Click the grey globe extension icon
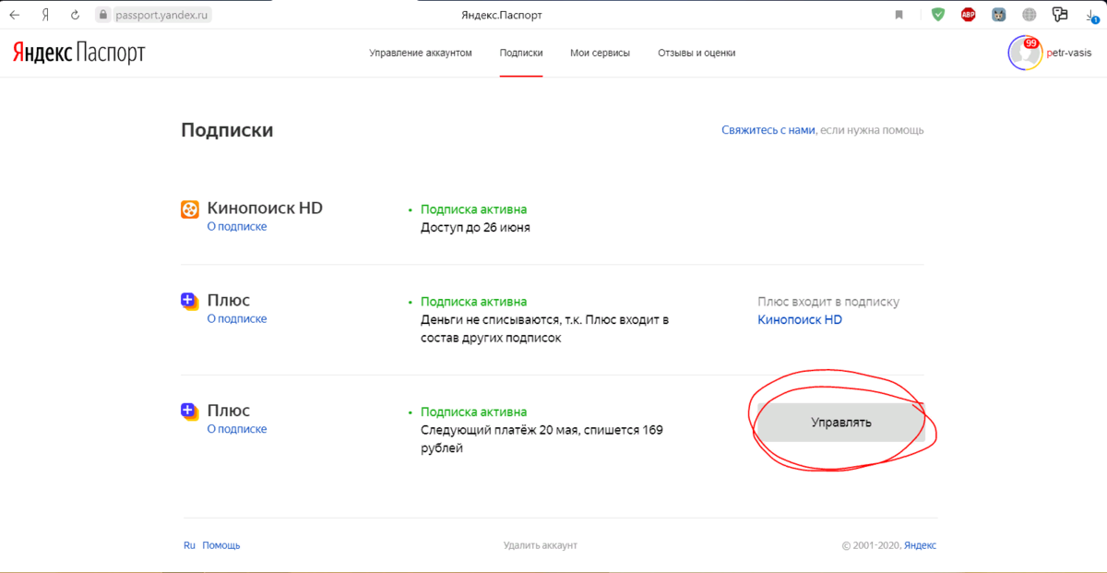Viewport: 1107px width, 573px height. coord(1030,15)
